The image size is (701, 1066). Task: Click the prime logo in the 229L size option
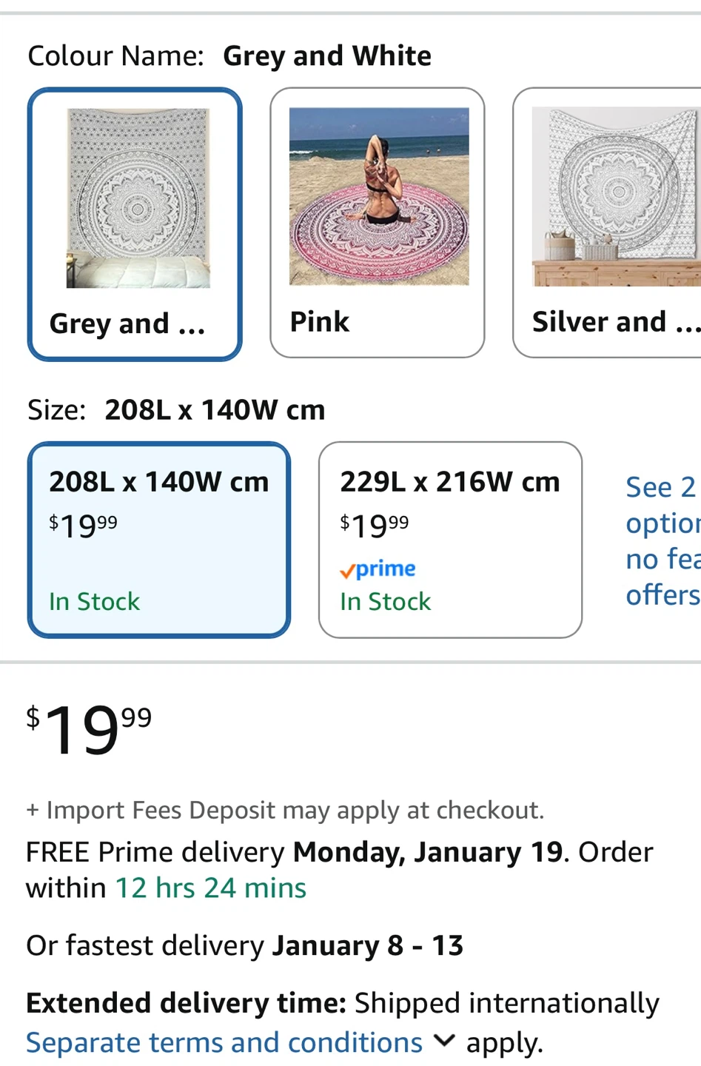tap(378, 569)
